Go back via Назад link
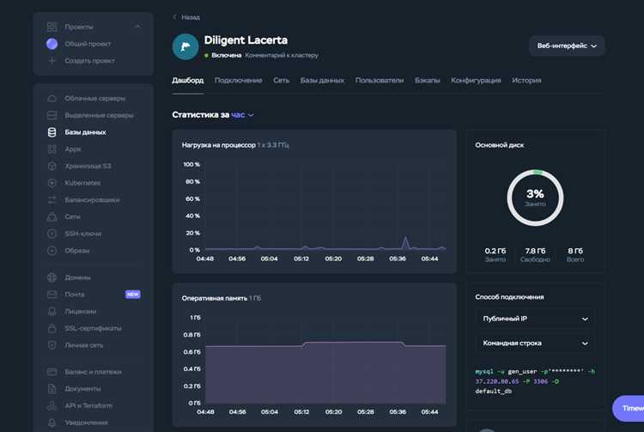This screenshot has width=644, height=432. pyautogui.click(x=186, y=17)
